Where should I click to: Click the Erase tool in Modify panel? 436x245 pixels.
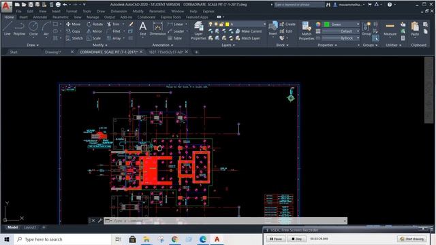tap(131, 24)
